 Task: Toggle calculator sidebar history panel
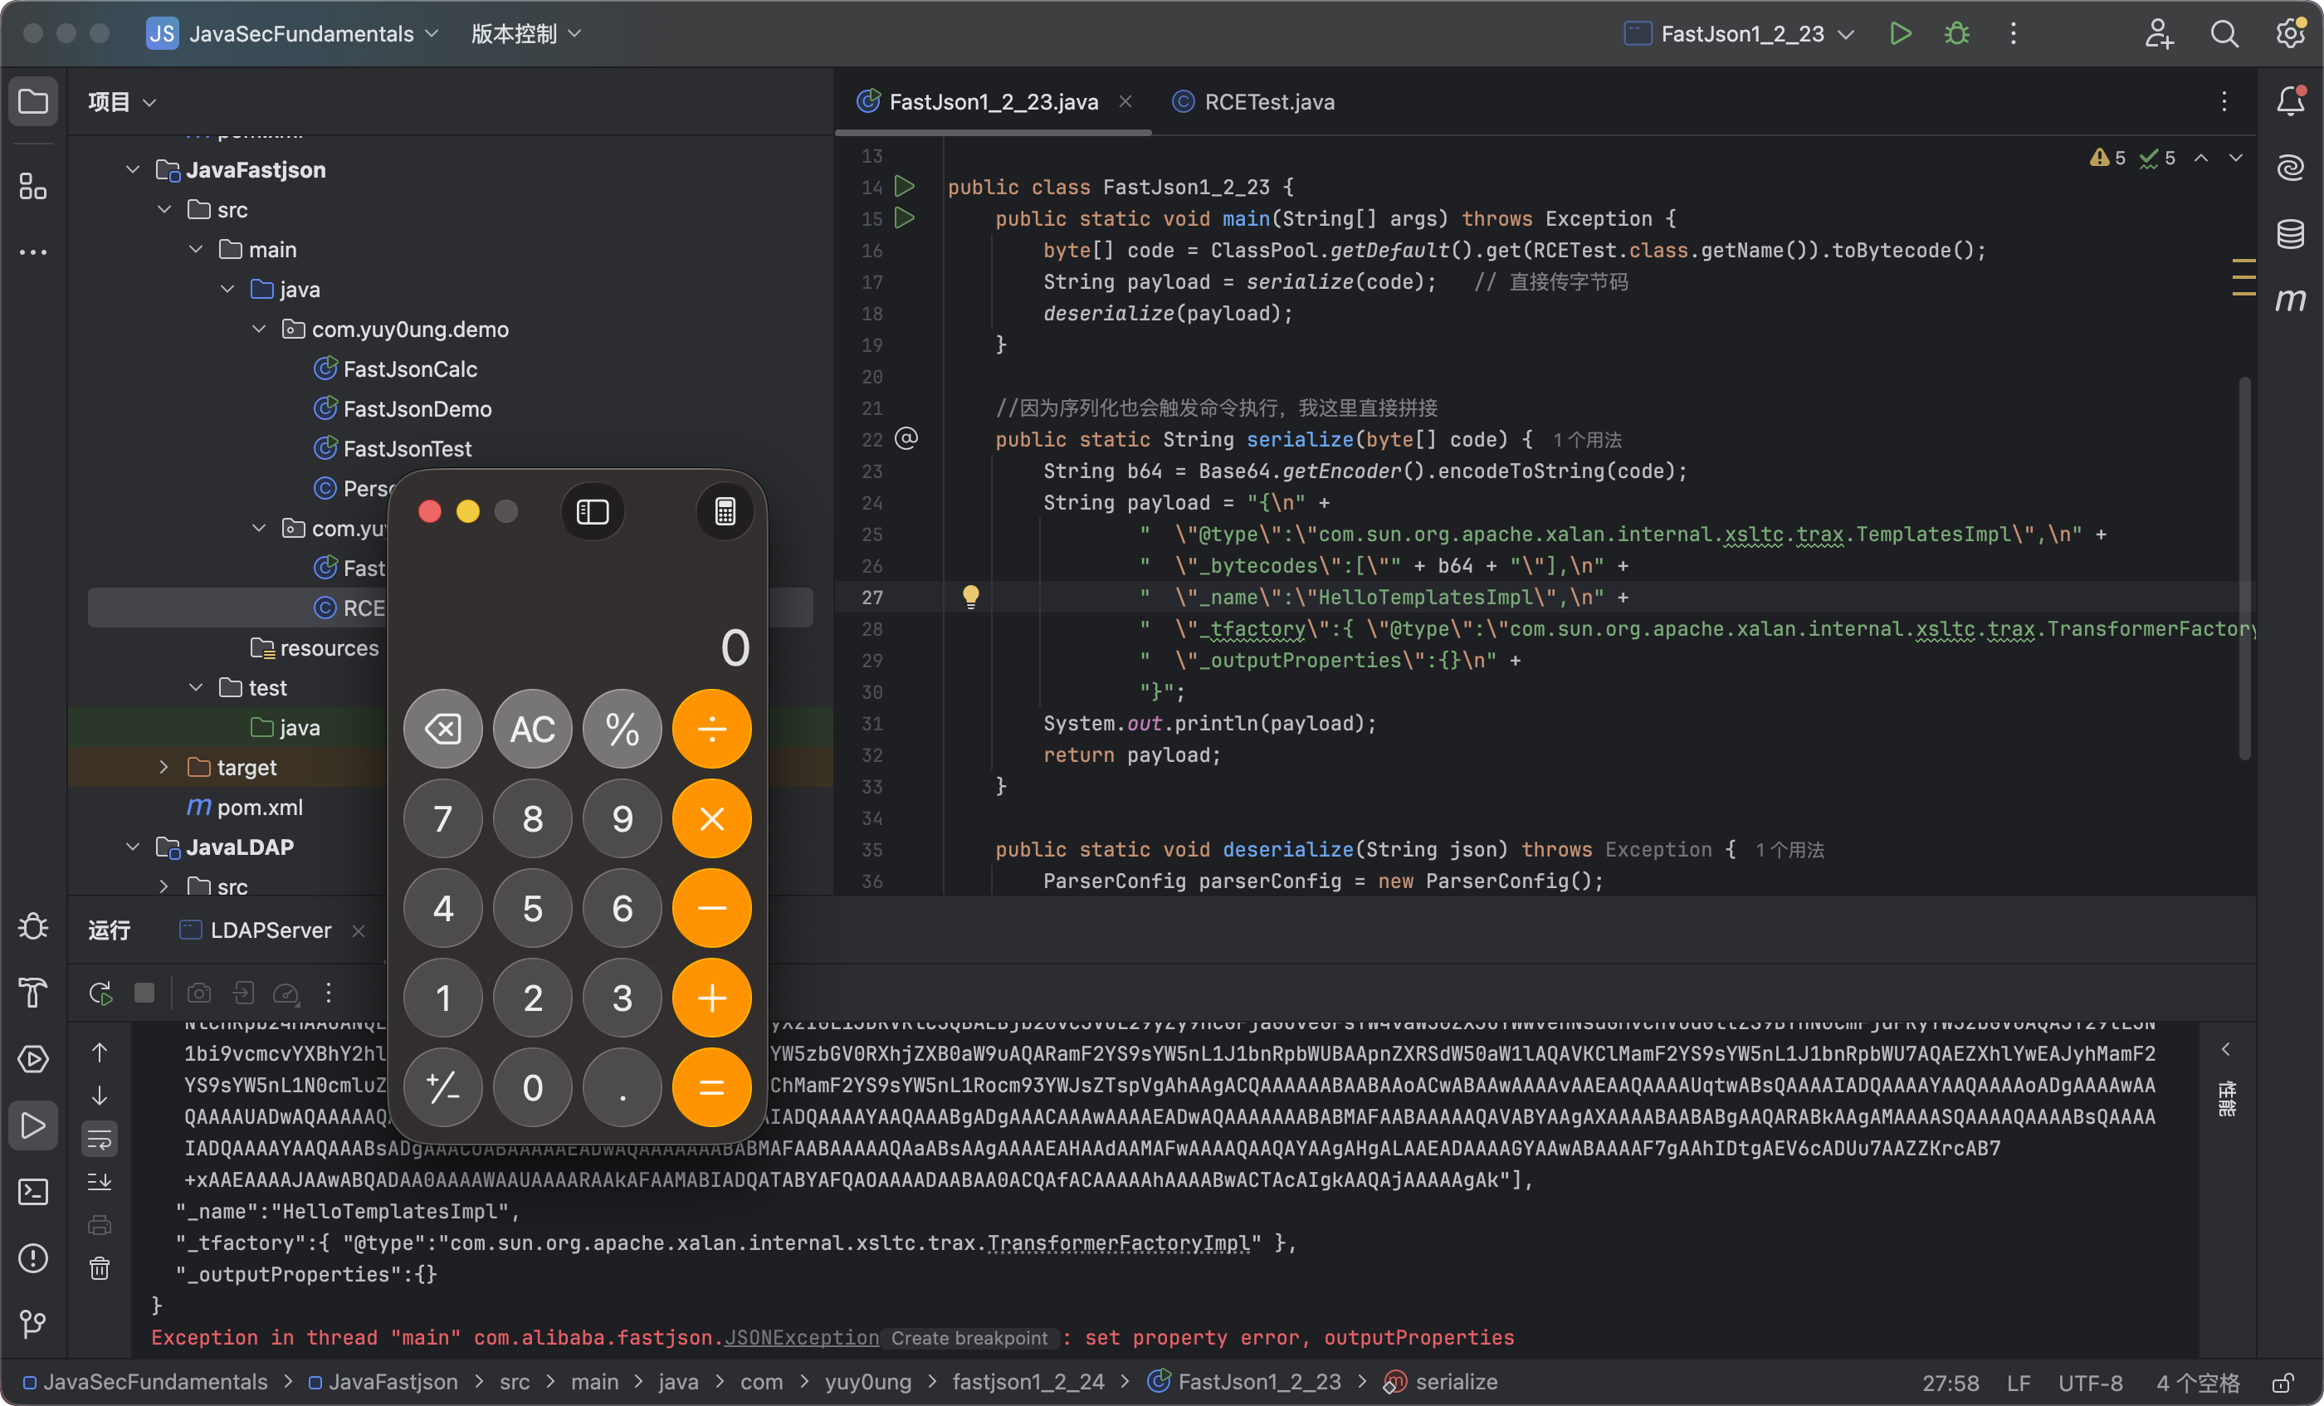click(x=593, y=512)
